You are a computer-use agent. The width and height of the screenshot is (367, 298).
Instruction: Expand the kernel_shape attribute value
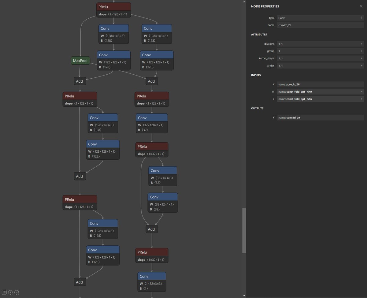pyautogui.click(x=361, y=58)
